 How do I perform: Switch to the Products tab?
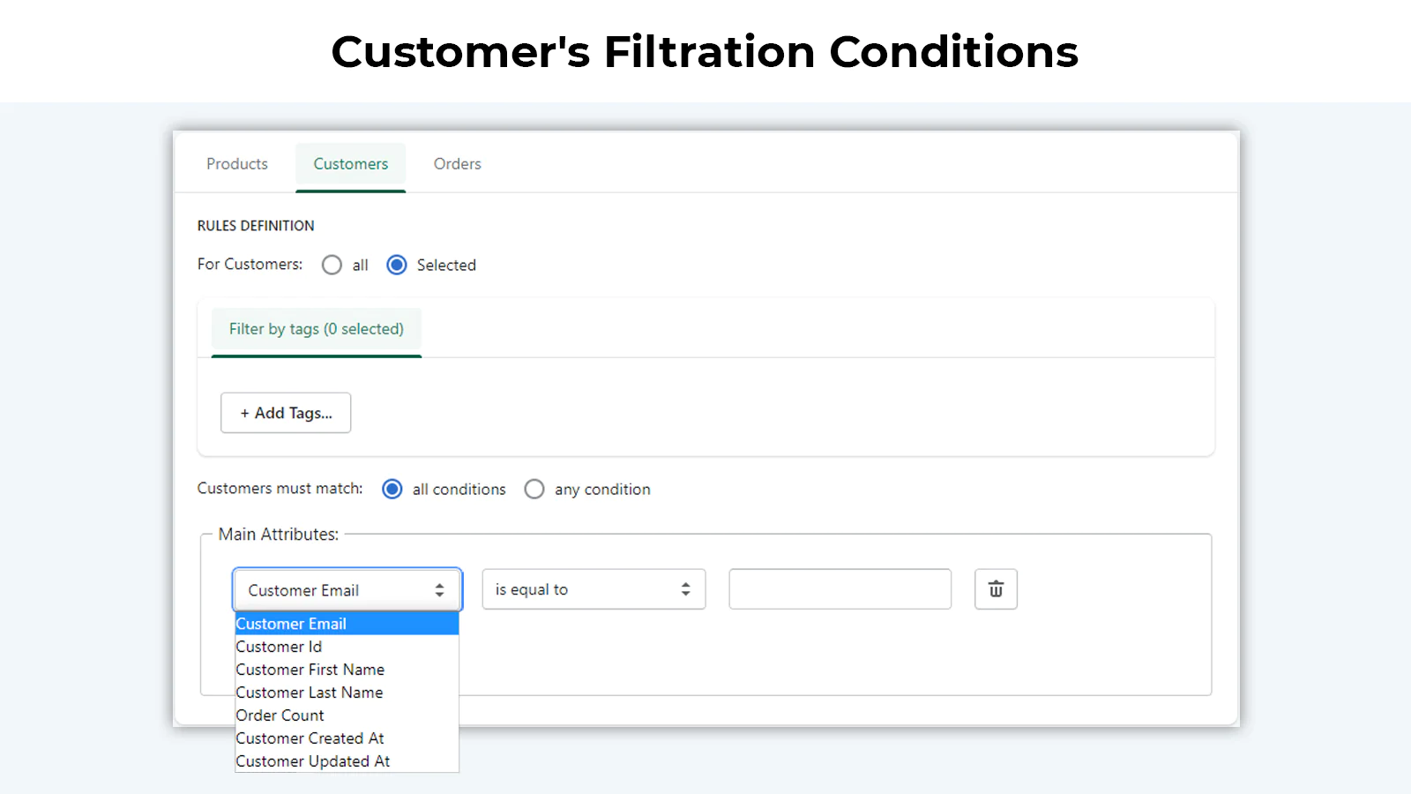[237, 164]
